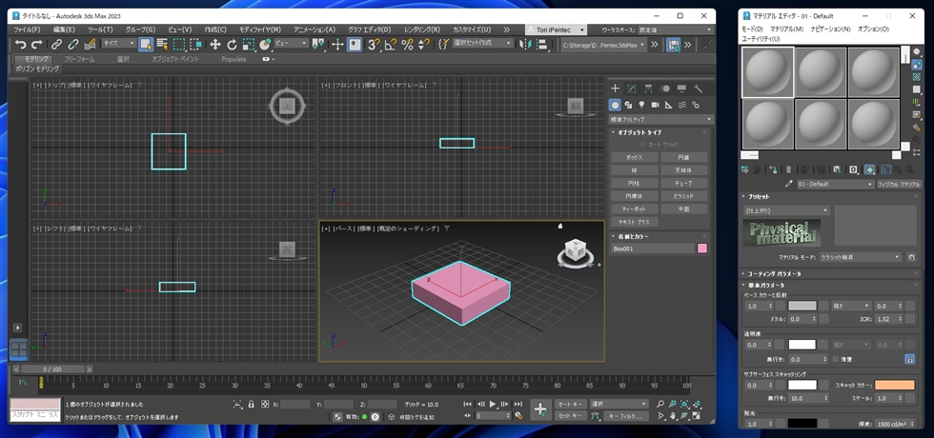Open the selection filter すべて dropdown
934x438 pixels.
[118, 44]
